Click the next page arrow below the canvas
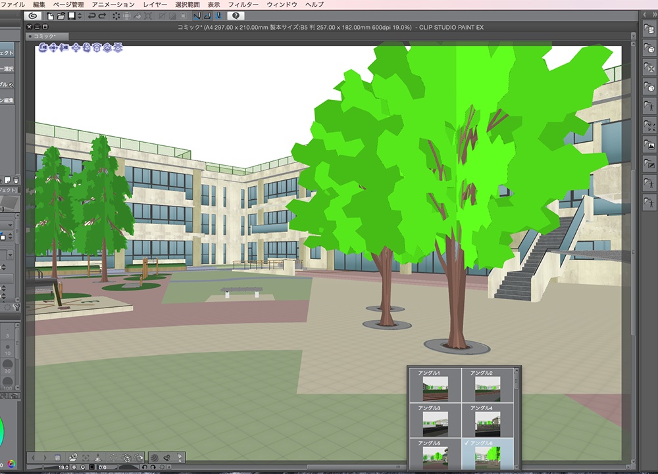This screenshot has width=658, height=474. click(45, 458)
